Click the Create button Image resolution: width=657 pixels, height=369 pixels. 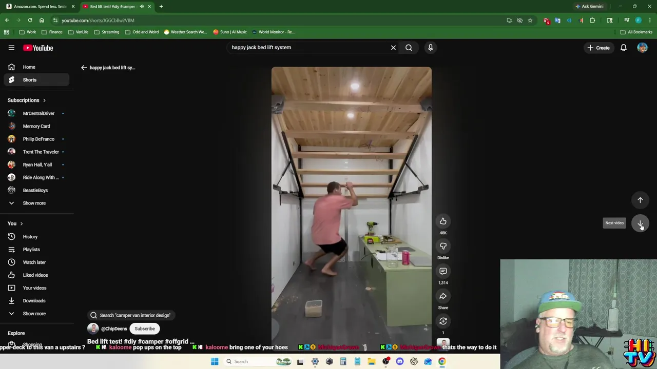click(x=598, y=48)
